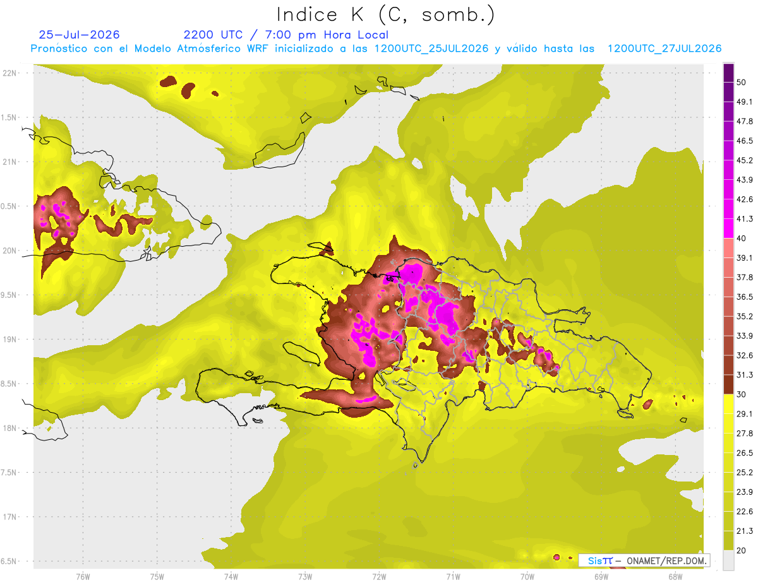Click the colorbar value "45.2"

[x=744, y=160]
